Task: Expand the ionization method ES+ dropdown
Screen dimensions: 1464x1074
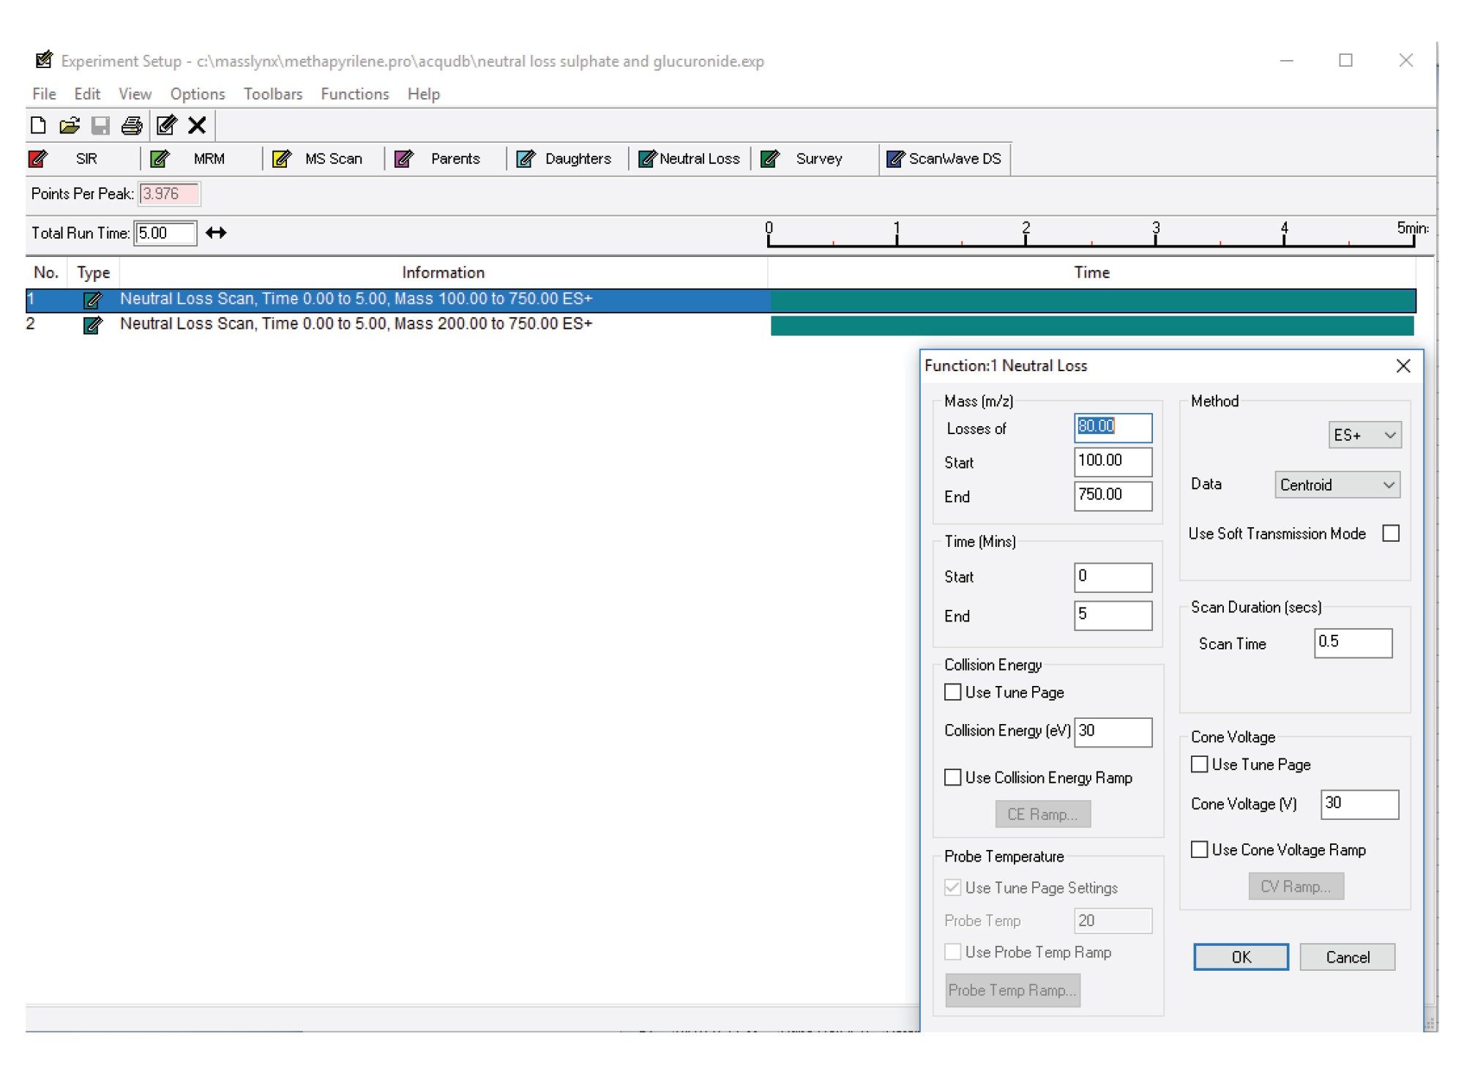Action: pos(1392,436)
